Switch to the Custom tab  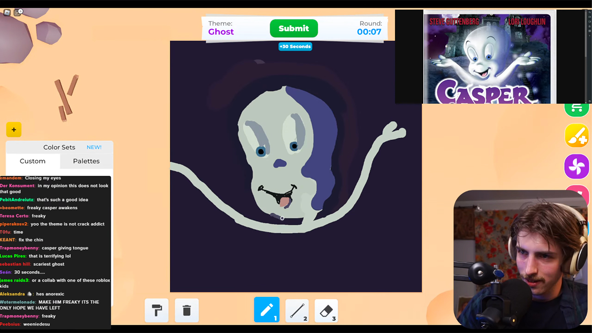point(32,161)
